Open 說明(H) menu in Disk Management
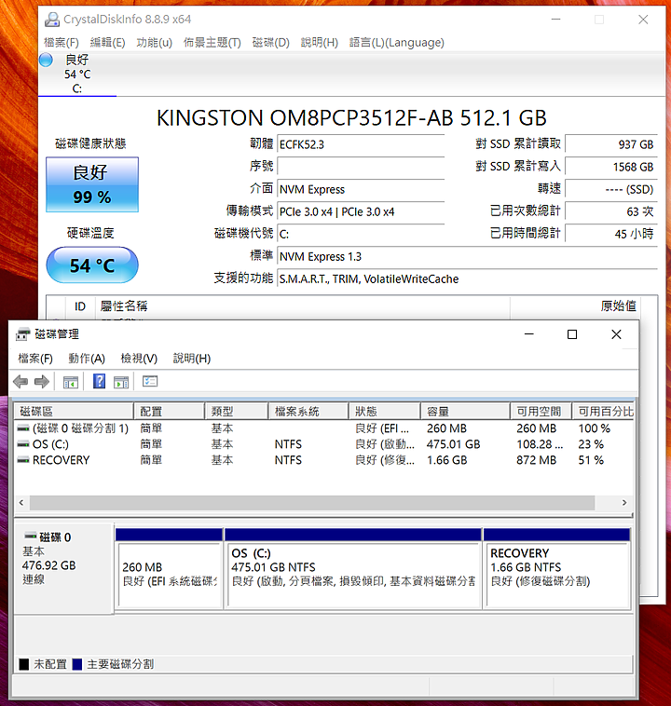The height and width of the screenshot is (706, 671). coord(192,359)
